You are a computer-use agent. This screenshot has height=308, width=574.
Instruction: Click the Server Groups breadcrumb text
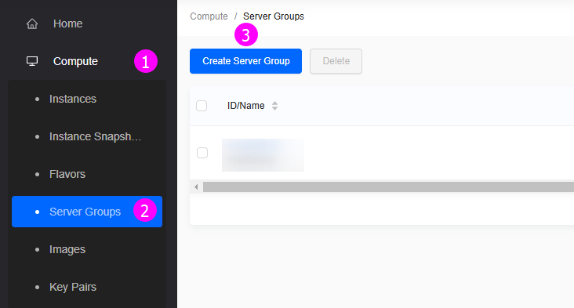pos(274,16)
